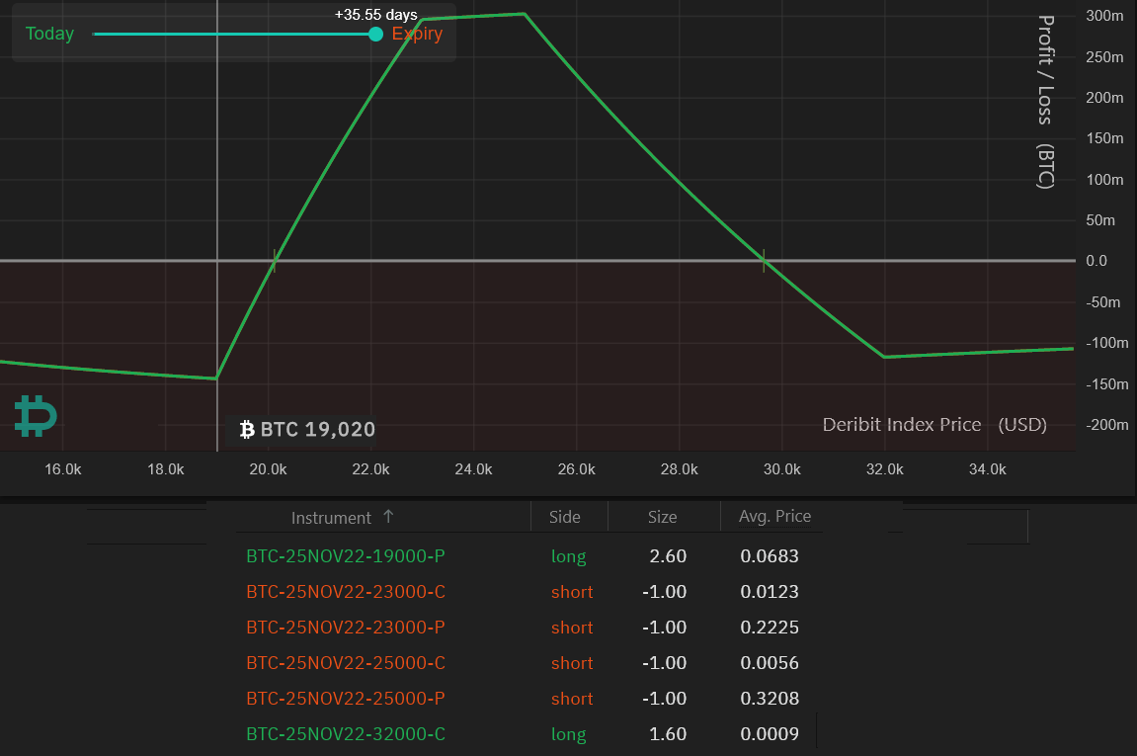The width and height of the screenshot is (1137, 756).
Task: Click the slider handle on the time track
Action: [x=375, y=34]
